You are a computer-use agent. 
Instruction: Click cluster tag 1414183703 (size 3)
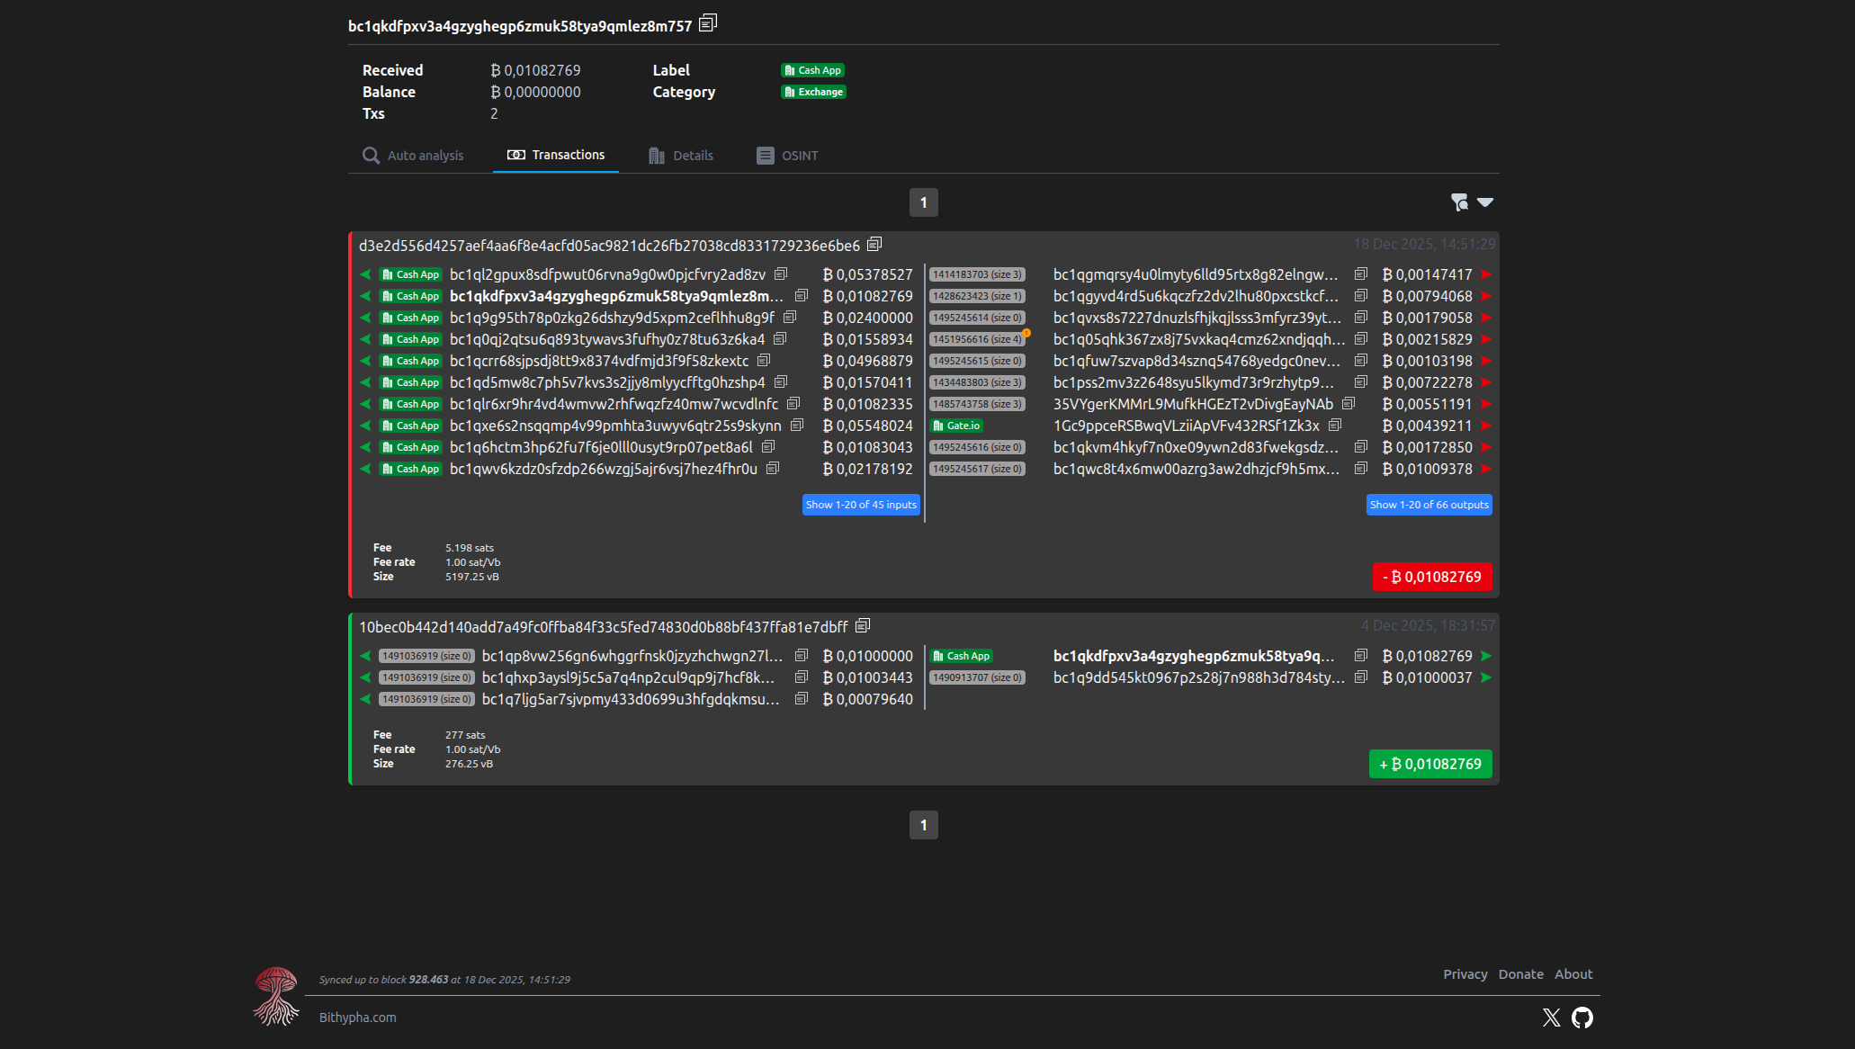pos(977,274)
